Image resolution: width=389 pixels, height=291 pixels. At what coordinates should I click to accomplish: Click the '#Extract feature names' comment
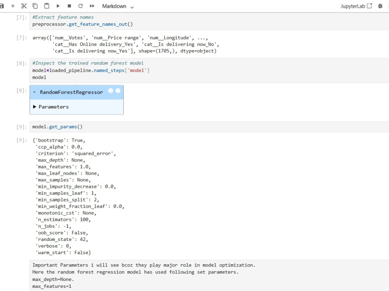(63, 17)
